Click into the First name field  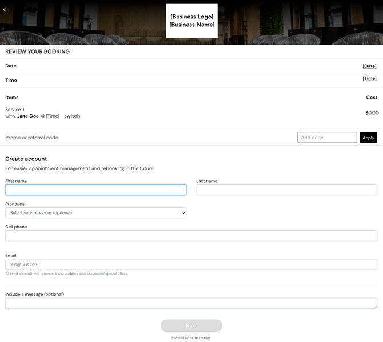[x=96, y=190]
